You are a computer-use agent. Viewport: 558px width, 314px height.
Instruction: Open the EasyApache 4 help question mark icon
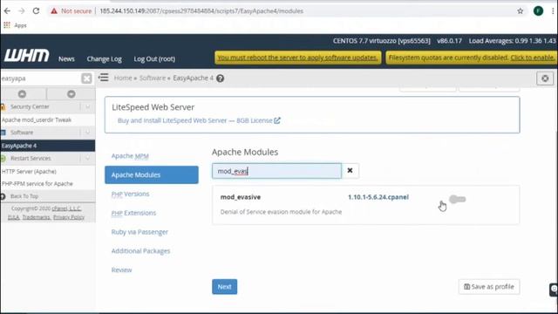coord(221,78)
